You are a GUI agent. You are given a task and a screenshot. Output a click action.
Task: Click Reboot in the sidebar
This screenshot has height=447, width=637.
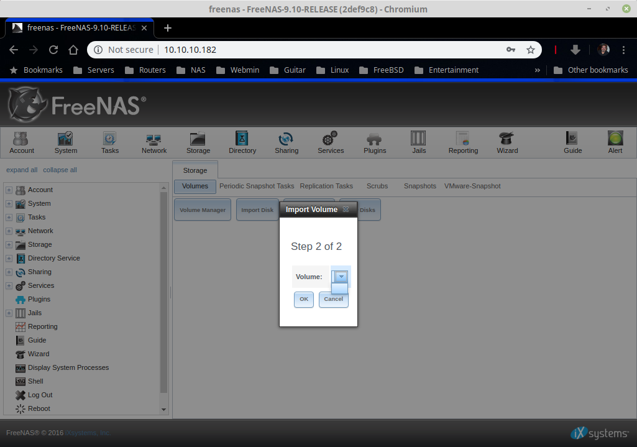(x=39, y=409)
